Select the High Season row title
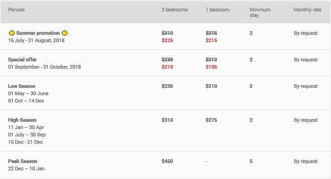Viewport: 331px width, 179px height. (x=22, y=120)
